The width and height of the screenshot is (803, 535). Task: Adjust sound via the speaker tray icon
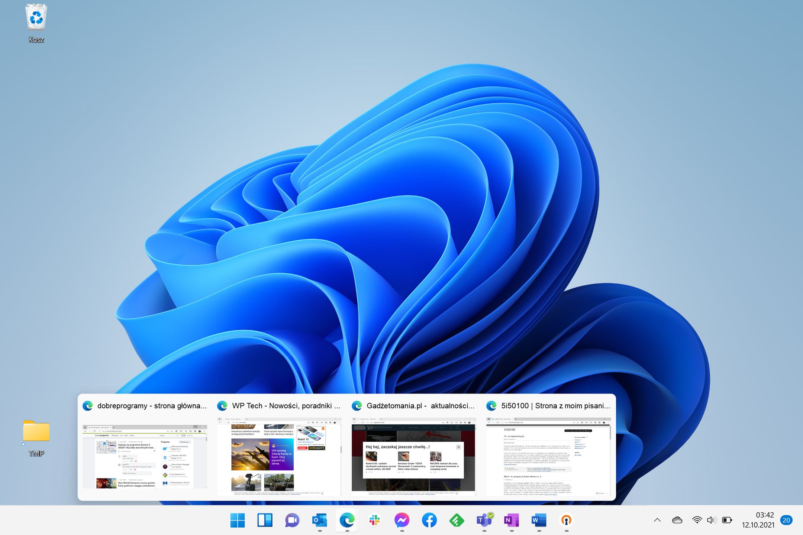point(712,520)
